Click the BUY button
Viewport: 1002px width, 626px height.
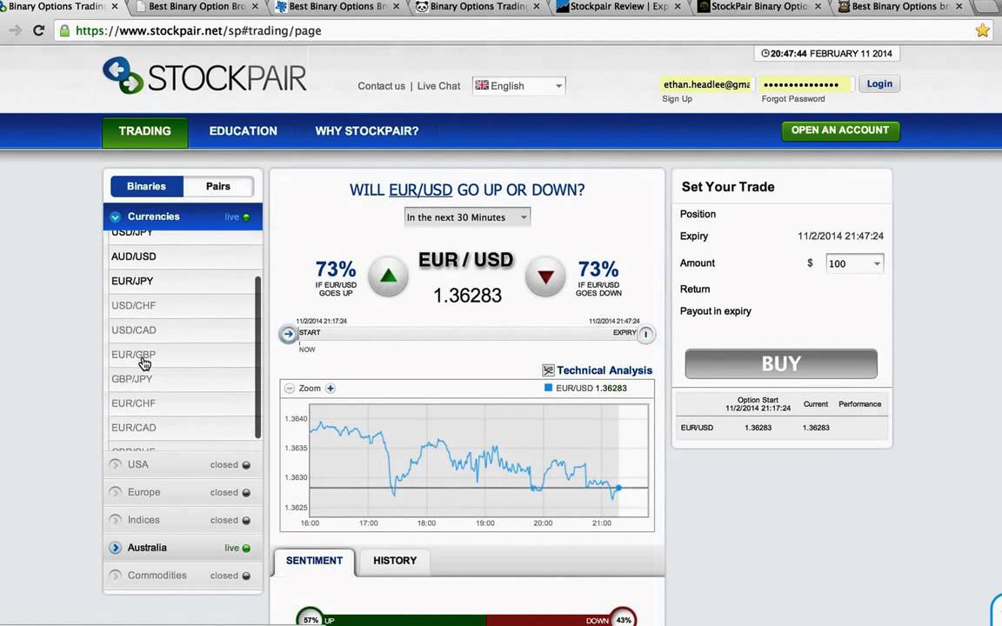point(781,363)
